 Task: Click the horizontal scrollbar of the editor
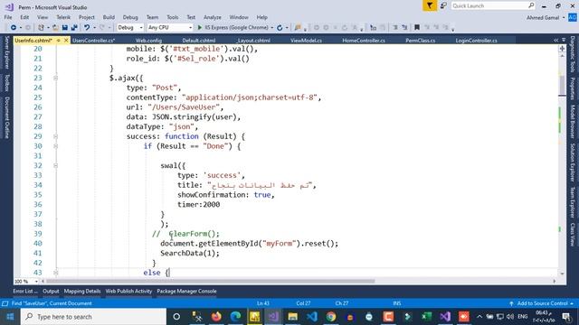211,281
